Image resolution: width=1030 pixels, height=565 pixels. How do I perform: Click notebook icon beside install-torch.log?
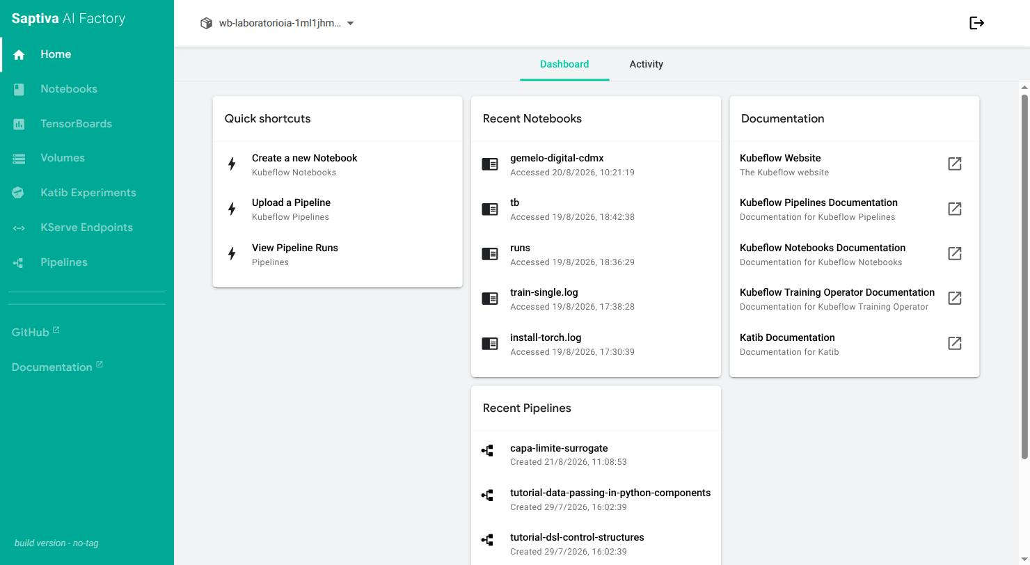490,344
